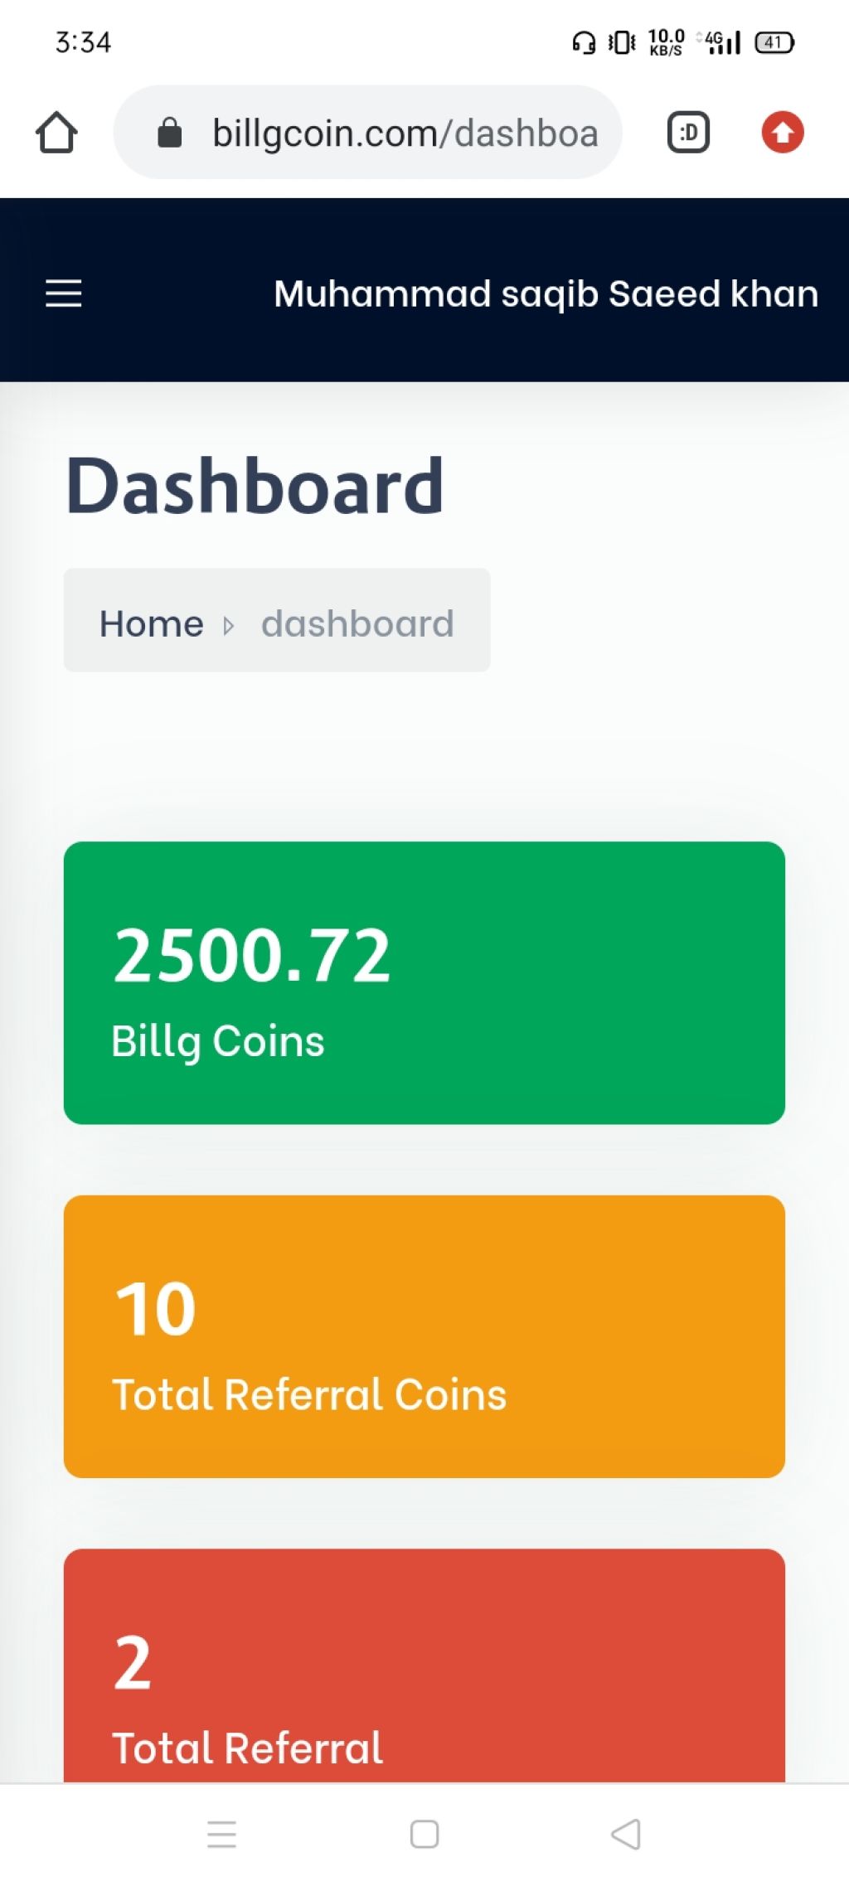Viewport: 849px width, 1886px height.
Task: Tap the Android home square button
Action: 424,1834
